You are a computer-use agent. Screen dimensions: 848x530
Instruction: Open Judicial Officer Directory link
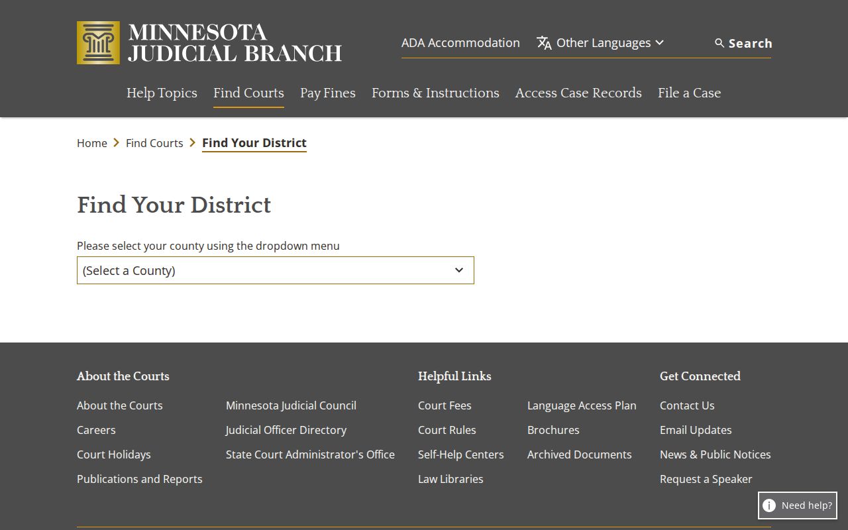pos(286,430)
